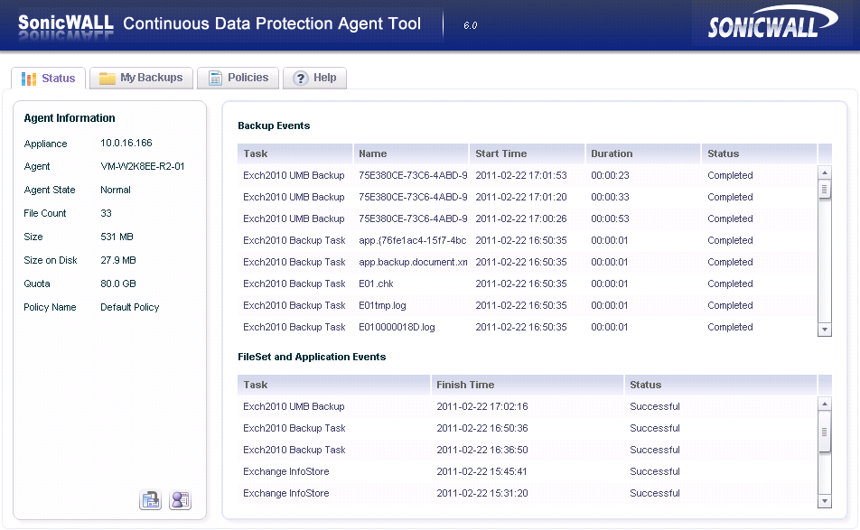This screenshot has width=860, height=530.
Task: Select the E010000018D.log backup event
Action: click(527, 327)
